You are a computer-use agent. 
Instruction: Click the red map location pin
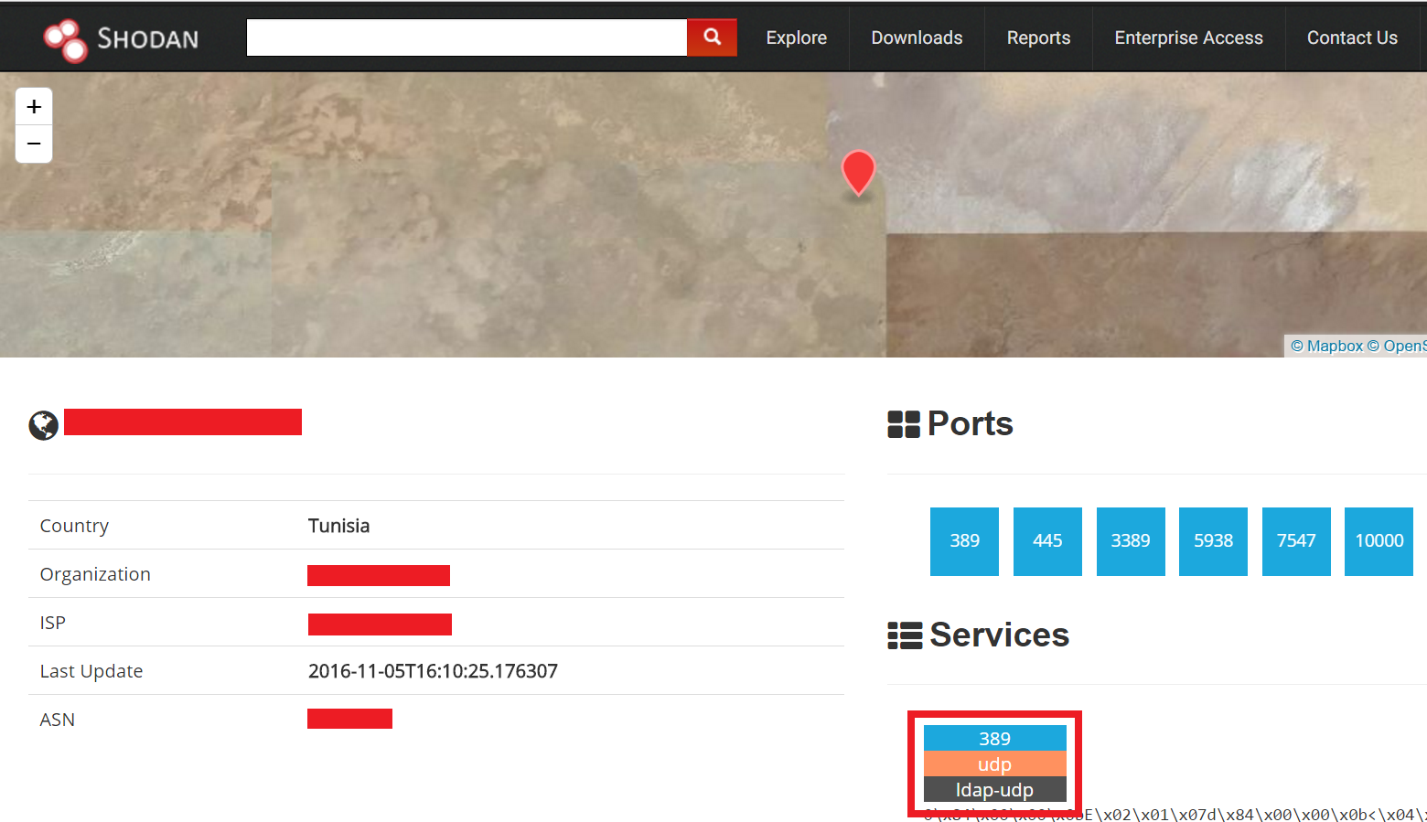858,171
